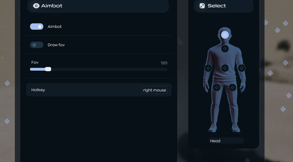Select the stomach target point at the torso center

tap(225, 68)
